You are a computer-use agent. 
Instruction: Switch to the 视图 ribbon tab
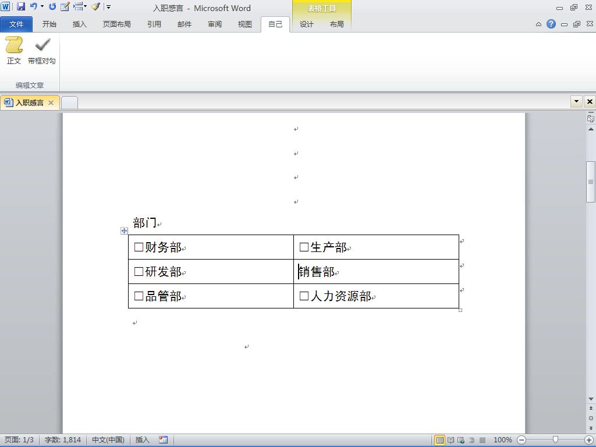pos(245,24)
